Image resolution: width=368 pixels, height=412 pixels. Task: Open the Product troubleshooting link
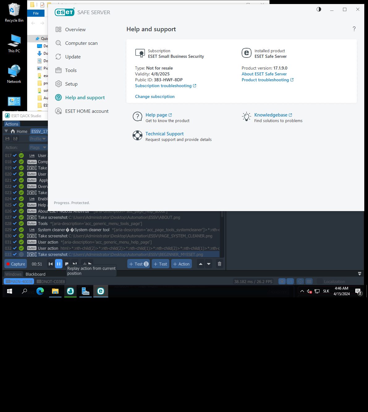point(268,80)
